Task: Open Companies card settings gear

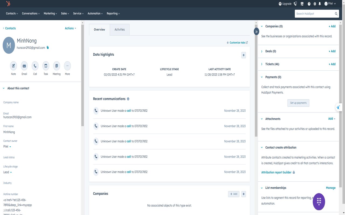Action: tap(244, 194)
